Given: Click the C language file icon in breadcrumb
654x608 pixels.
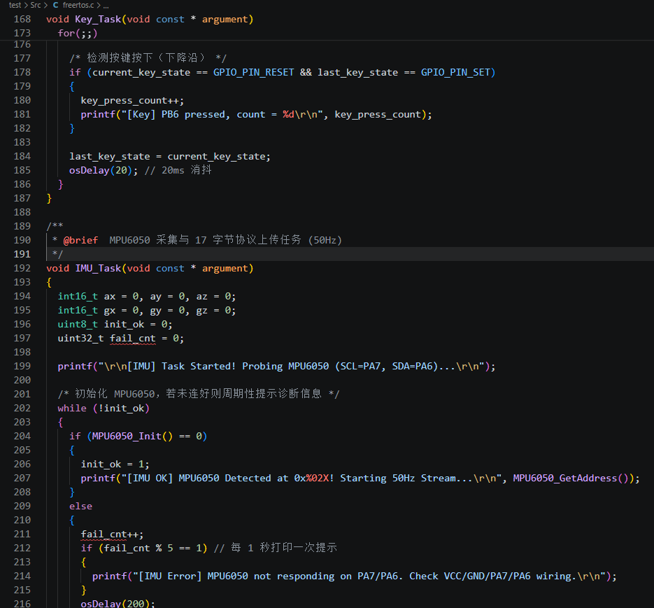Looking at the screenshot, I should click(x=55, y=5).
